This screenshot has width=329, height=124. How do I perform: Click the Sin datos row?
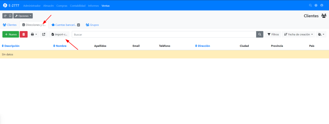click(x=164, y=54)
